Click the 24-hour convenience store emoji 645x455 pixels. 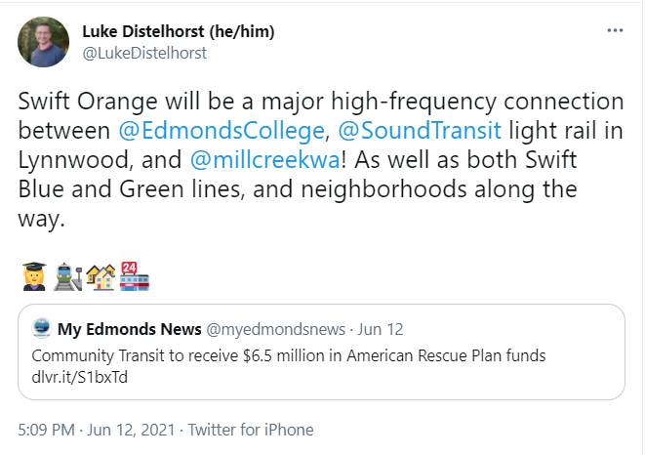135,276
